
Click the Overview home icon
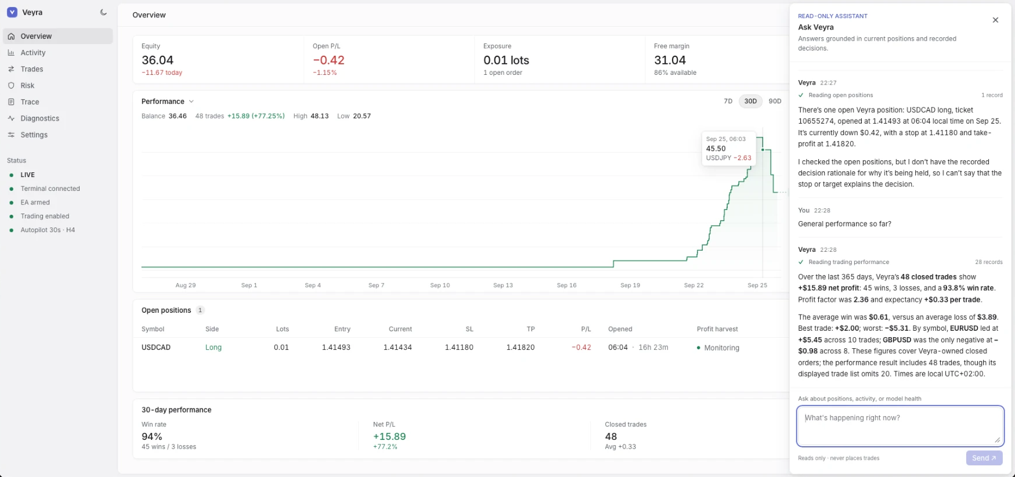[11, 36]
